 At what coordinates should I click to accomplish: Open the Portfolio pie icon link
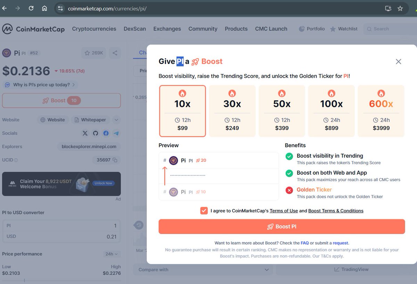coord(312,29)
